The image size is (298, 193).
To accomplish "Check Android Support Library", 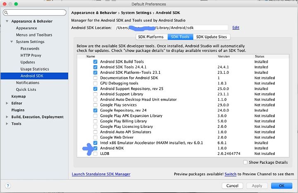I will coord(95,94).
